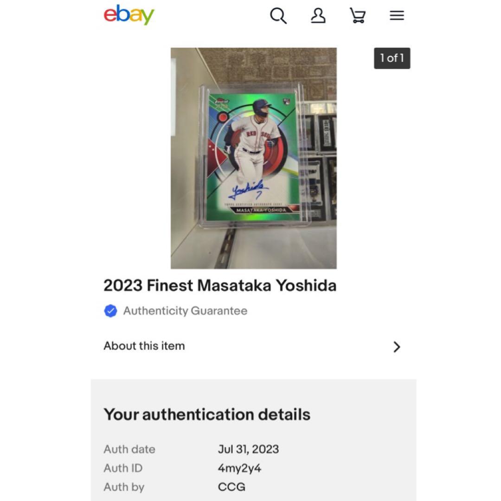Open the search using the magnifier icon
Image resolution: width=501 pixels, height=501 pixels.
click(278, 15)
